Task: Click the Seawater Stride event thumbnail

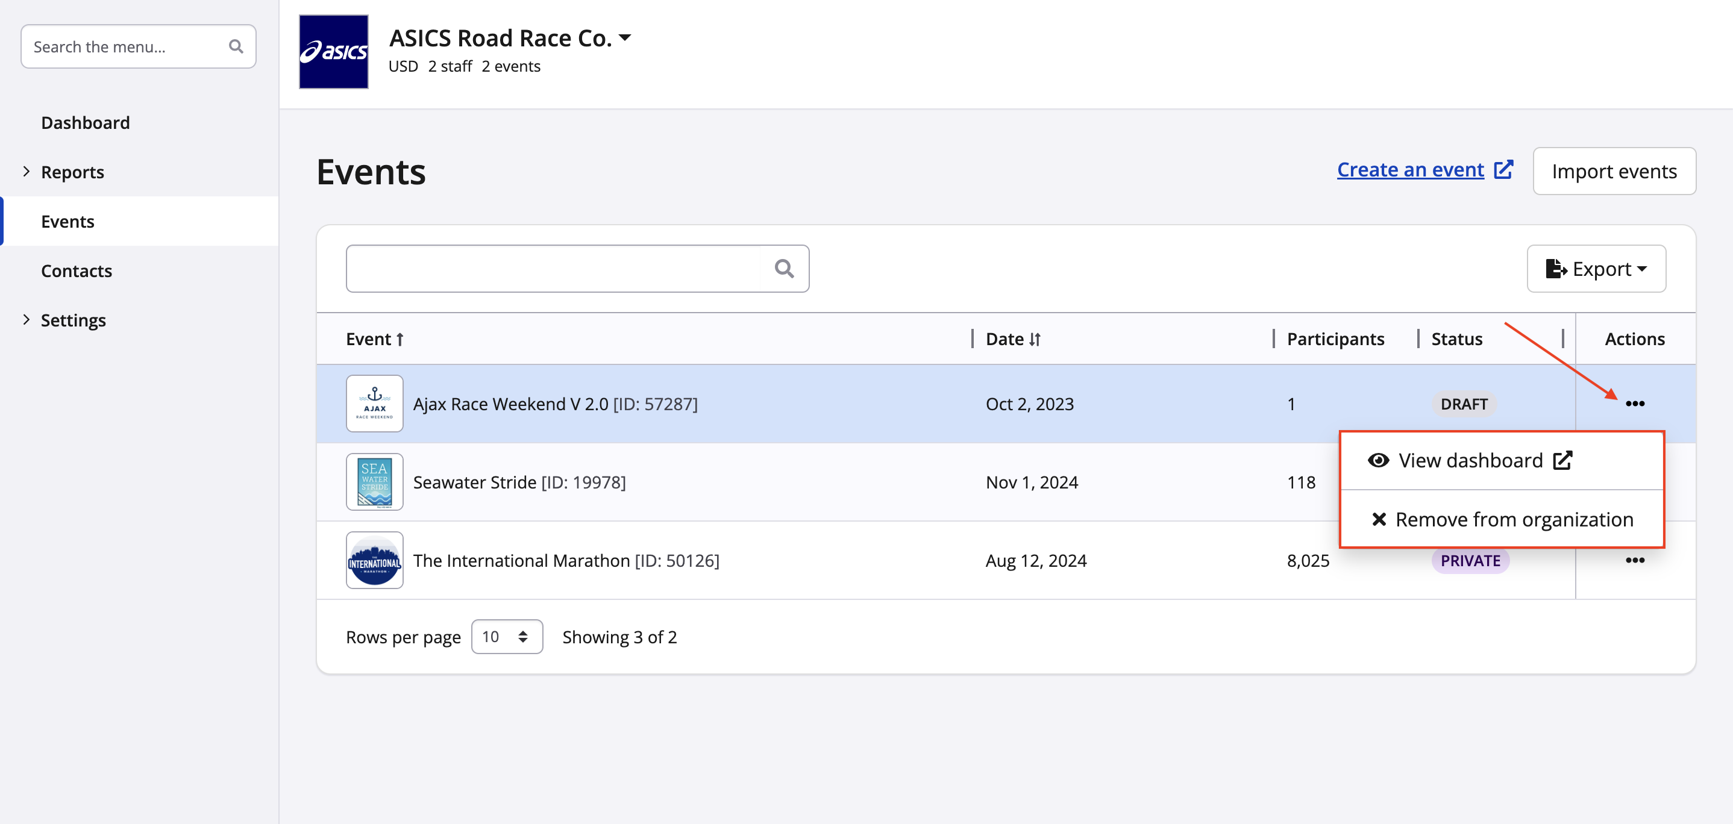Action: click(375, 482)
